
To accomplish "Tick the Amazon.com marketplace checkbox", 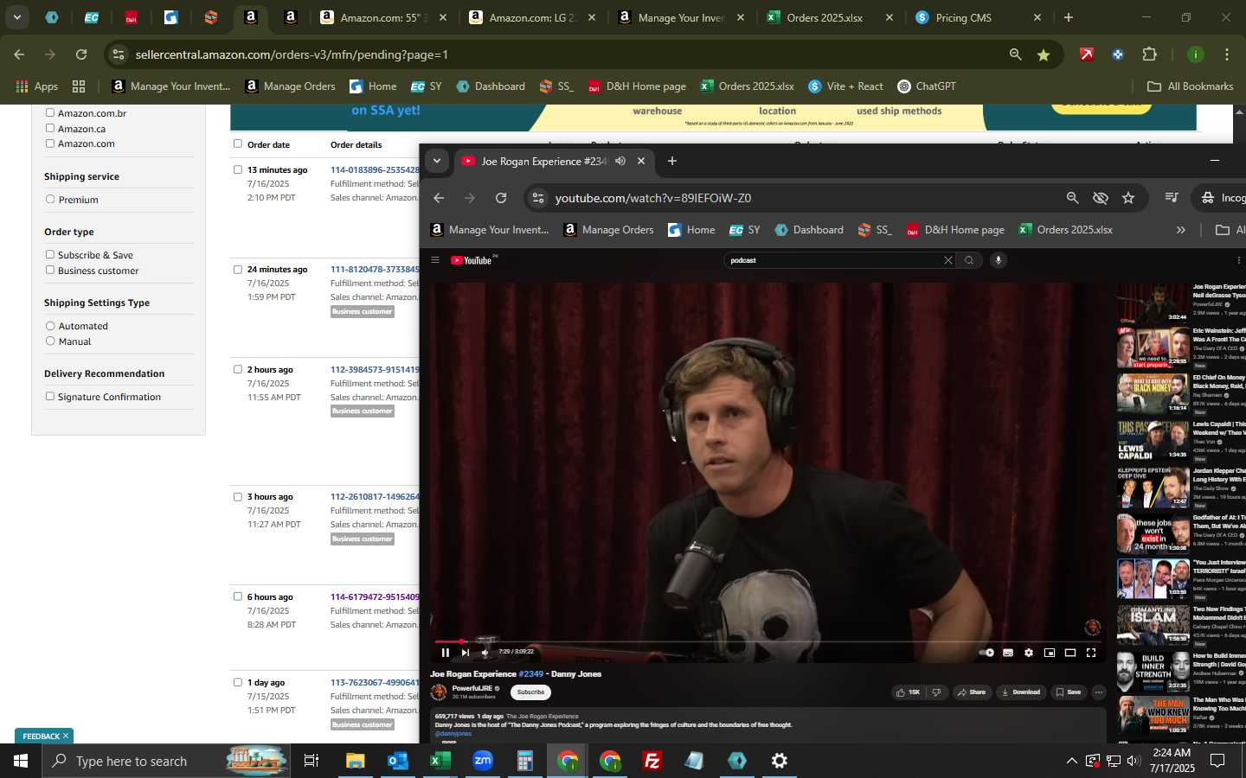I will tap(50, 143).
